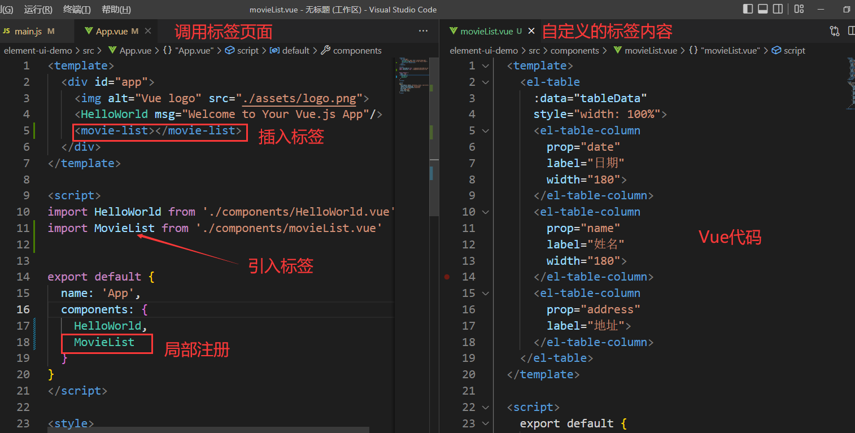The height and width of the screenshot is (433, 855).
Task: Click :data="tableData" attribute
Action: (x=590, y=98)
